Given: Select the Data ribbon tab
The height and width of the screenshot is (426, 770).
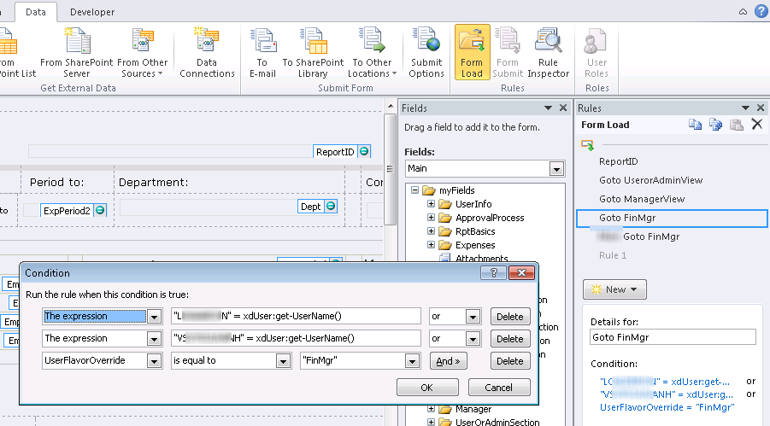Looking at the screenshot, I should [36, 12].
